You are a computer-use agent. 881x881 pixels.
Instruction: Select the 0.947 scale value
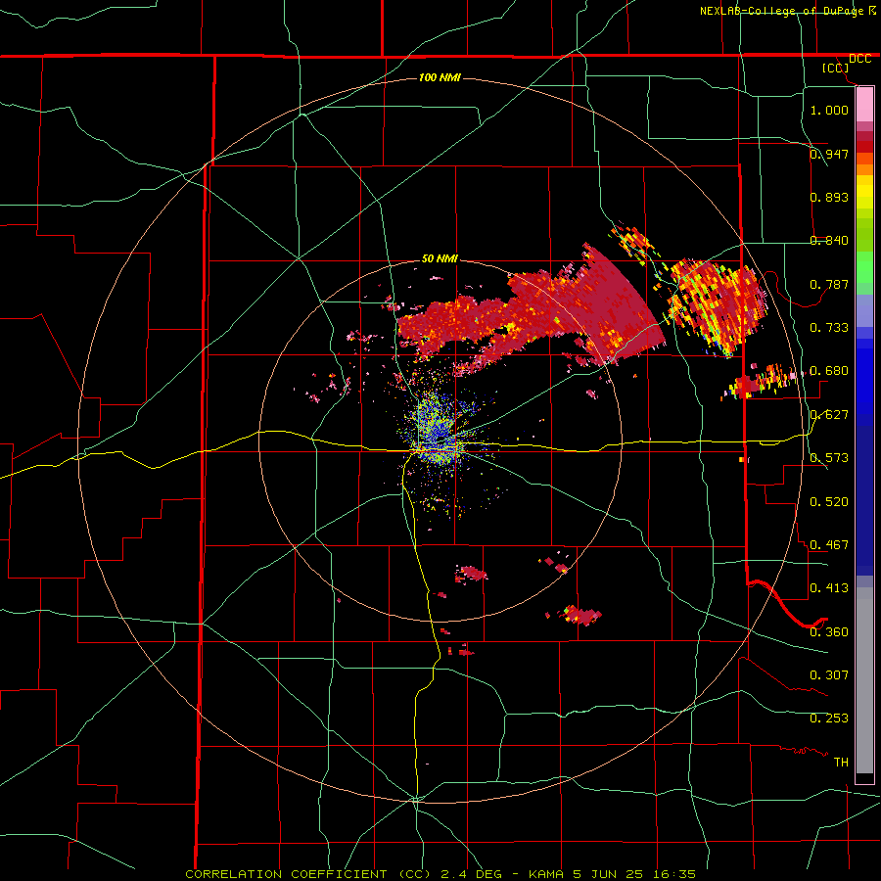[829, 154]
